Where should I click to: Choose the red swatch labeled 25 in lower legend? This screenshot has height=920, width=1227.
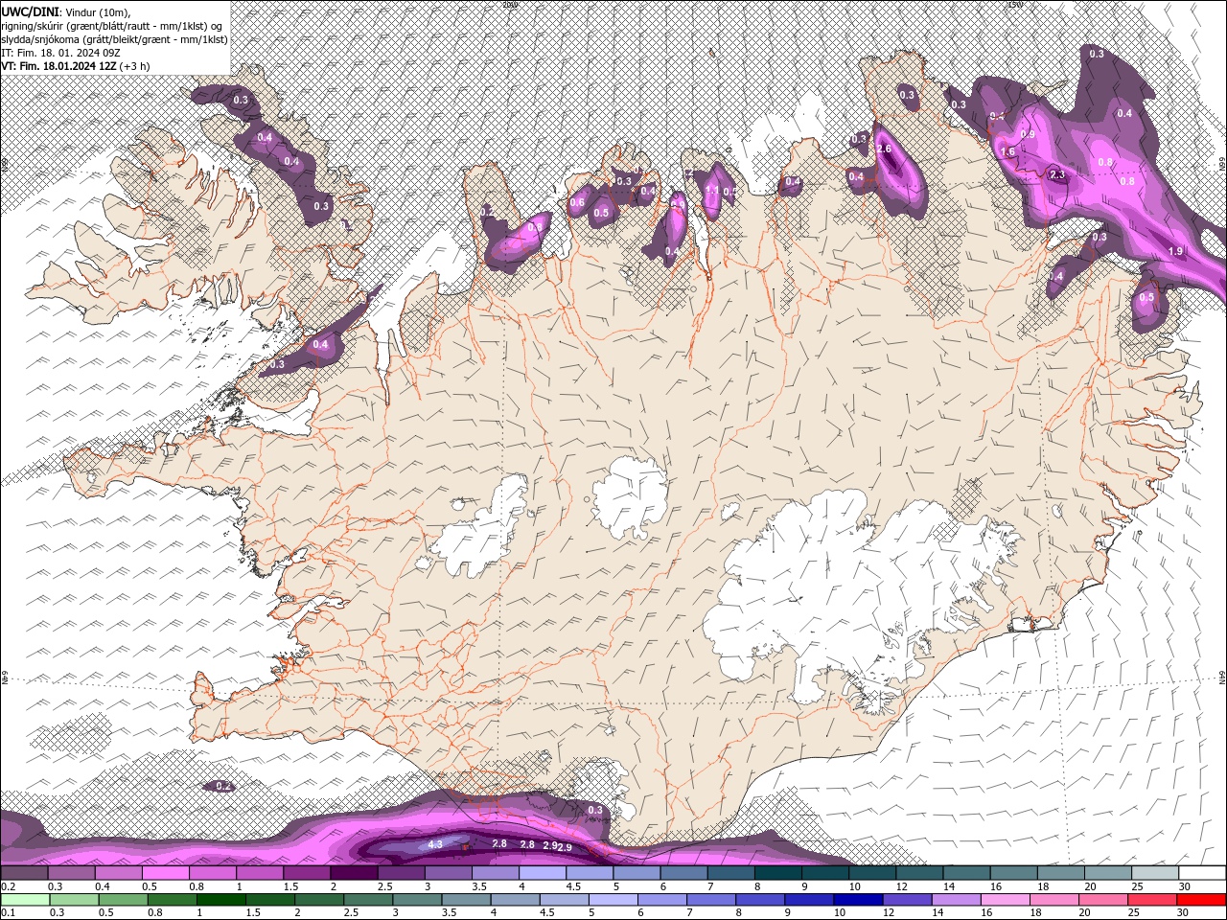tap(1153, 900)
